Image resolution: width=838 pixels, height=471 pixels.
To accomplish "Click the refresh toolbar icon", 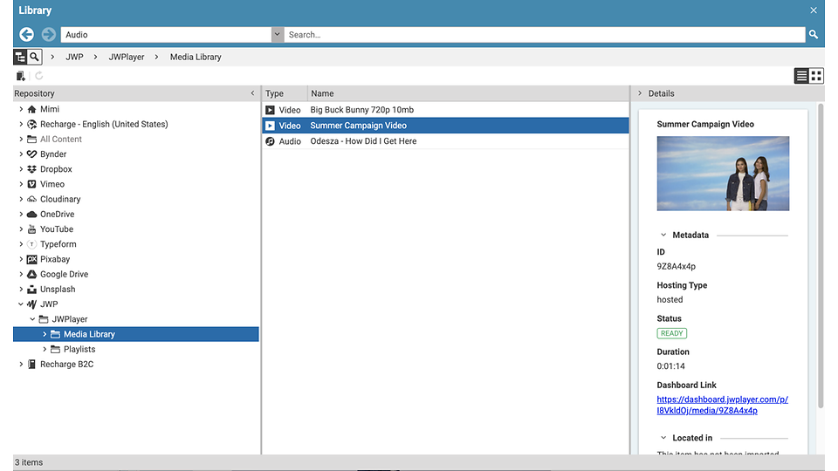I will (39, 76).
